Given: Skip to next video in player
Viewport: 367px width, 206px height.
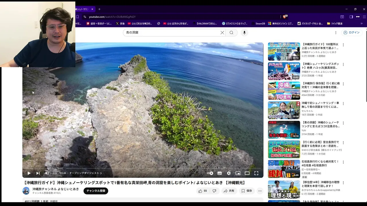Looking at the screenshot, I should pyautogui.click(x=38, y=173).
